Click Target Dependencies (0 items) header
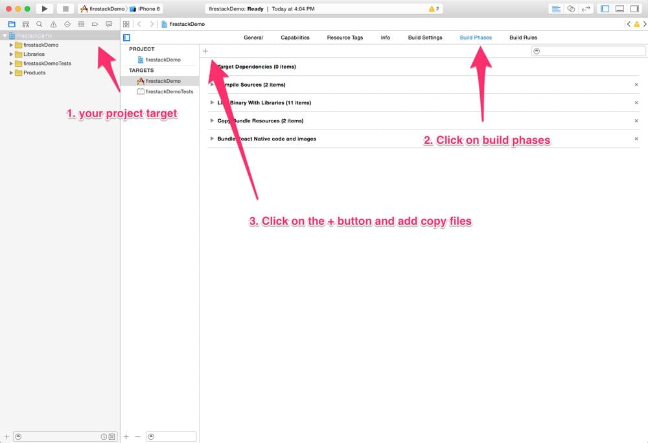 tap(256, 67)
